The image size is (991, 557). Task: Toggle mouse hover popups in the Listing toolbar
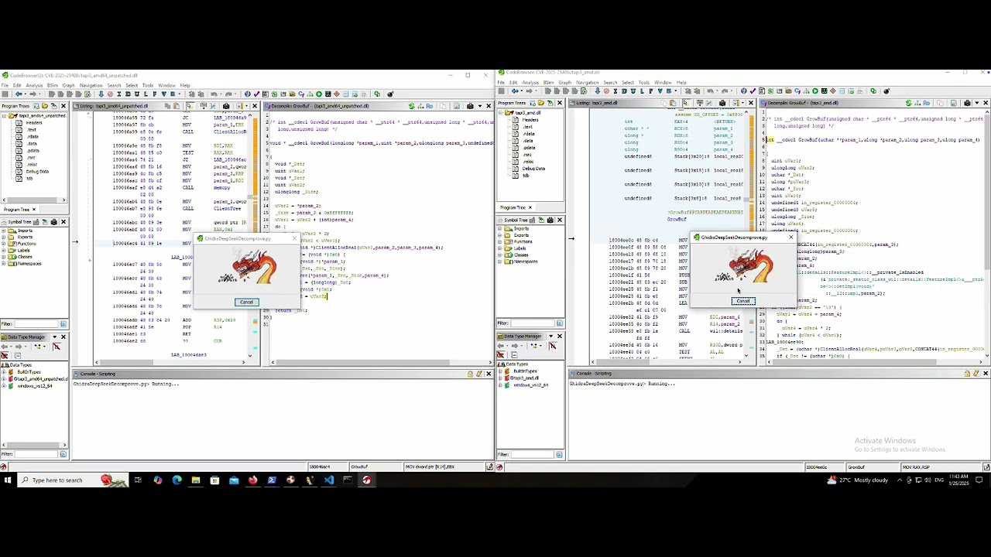pos(190,106)
